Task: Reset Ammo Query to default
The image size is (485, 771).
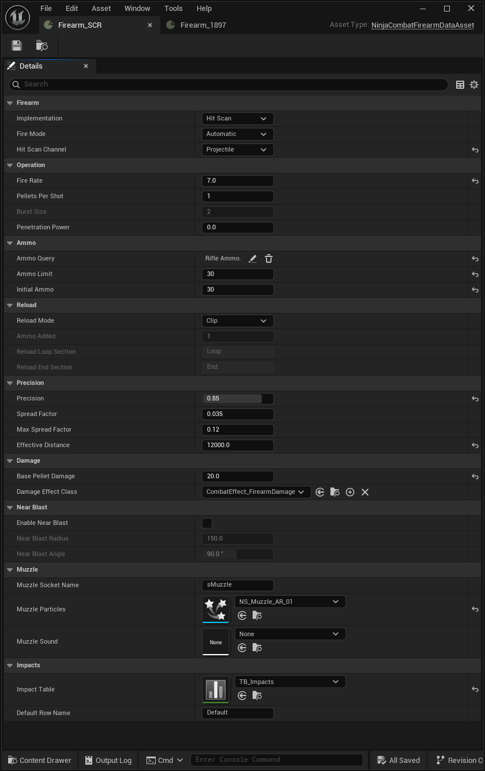Action: tap(475, 259)
